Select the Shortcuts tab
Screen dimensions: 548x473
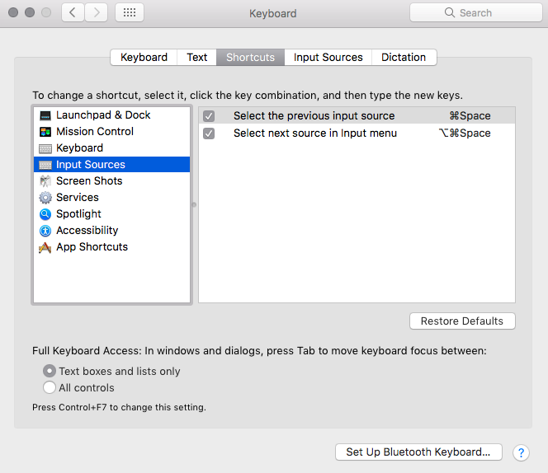pyautogui.click(x=250, y=57)
